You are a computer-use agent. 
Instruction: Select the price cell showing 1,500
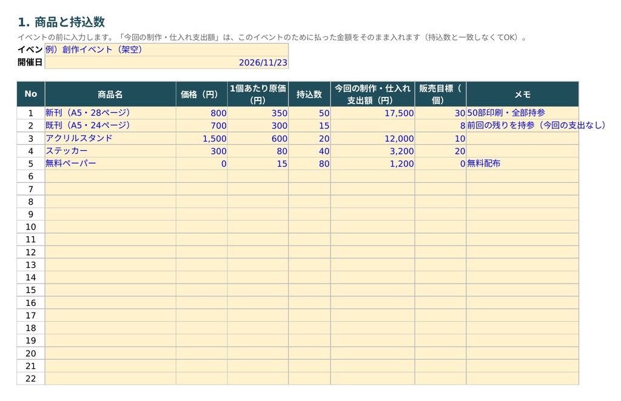(201, 139)
